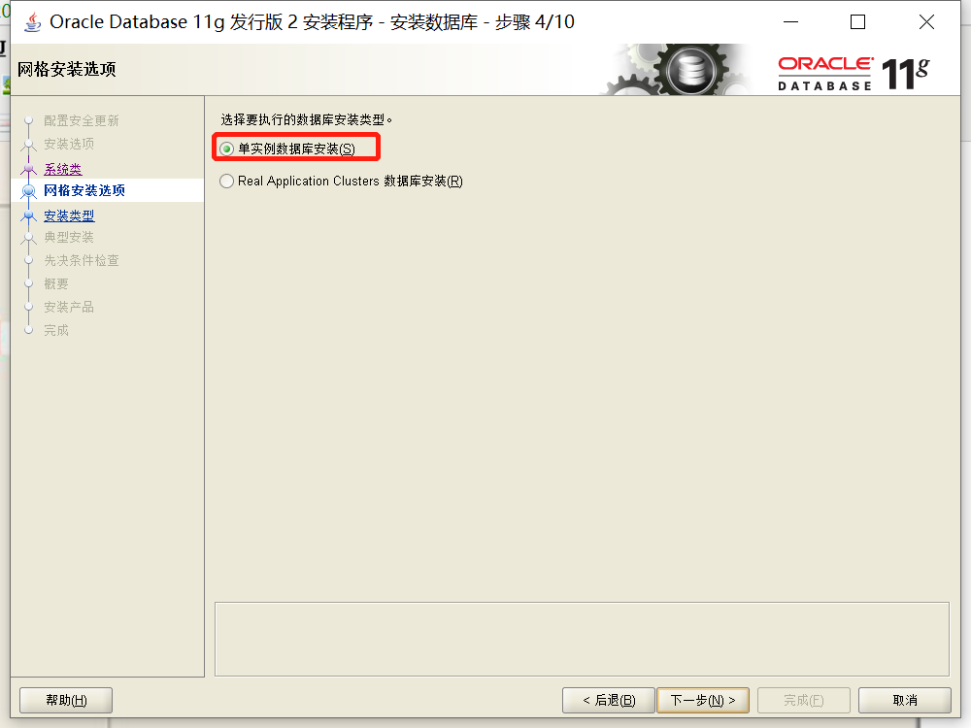This screenshot has width=971, height=728.
Task: Go to the 安装类型 step link
Action: (x=69, y=215)
